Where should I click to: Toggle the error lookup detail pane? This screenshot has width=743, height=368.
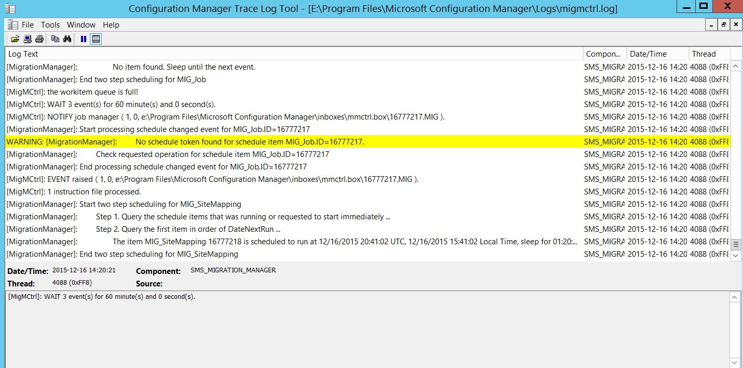pyautogui.click(x=96, y=38)
